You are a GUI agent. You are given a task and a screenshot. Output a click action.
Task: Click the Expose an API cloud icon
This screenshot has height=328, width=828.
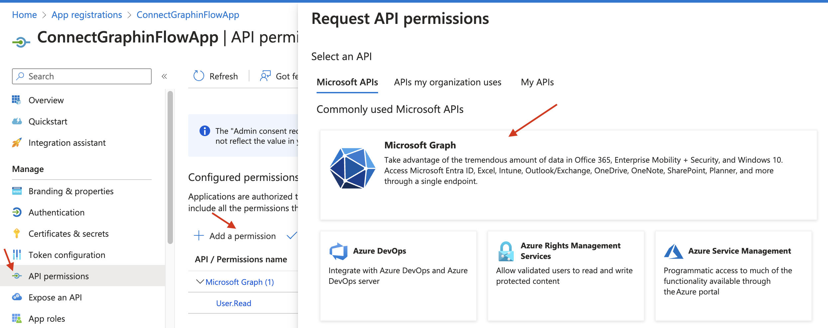tap(17, 297)
